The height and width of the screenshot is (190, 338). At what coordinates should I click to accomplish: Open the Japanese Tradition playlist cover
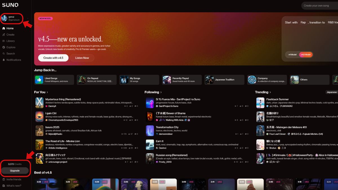[x=209, y=80]
